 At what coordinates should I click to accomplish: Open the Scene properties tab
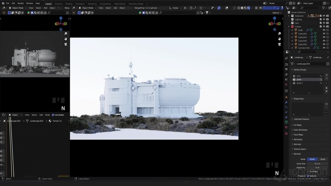tap(286, 79)
